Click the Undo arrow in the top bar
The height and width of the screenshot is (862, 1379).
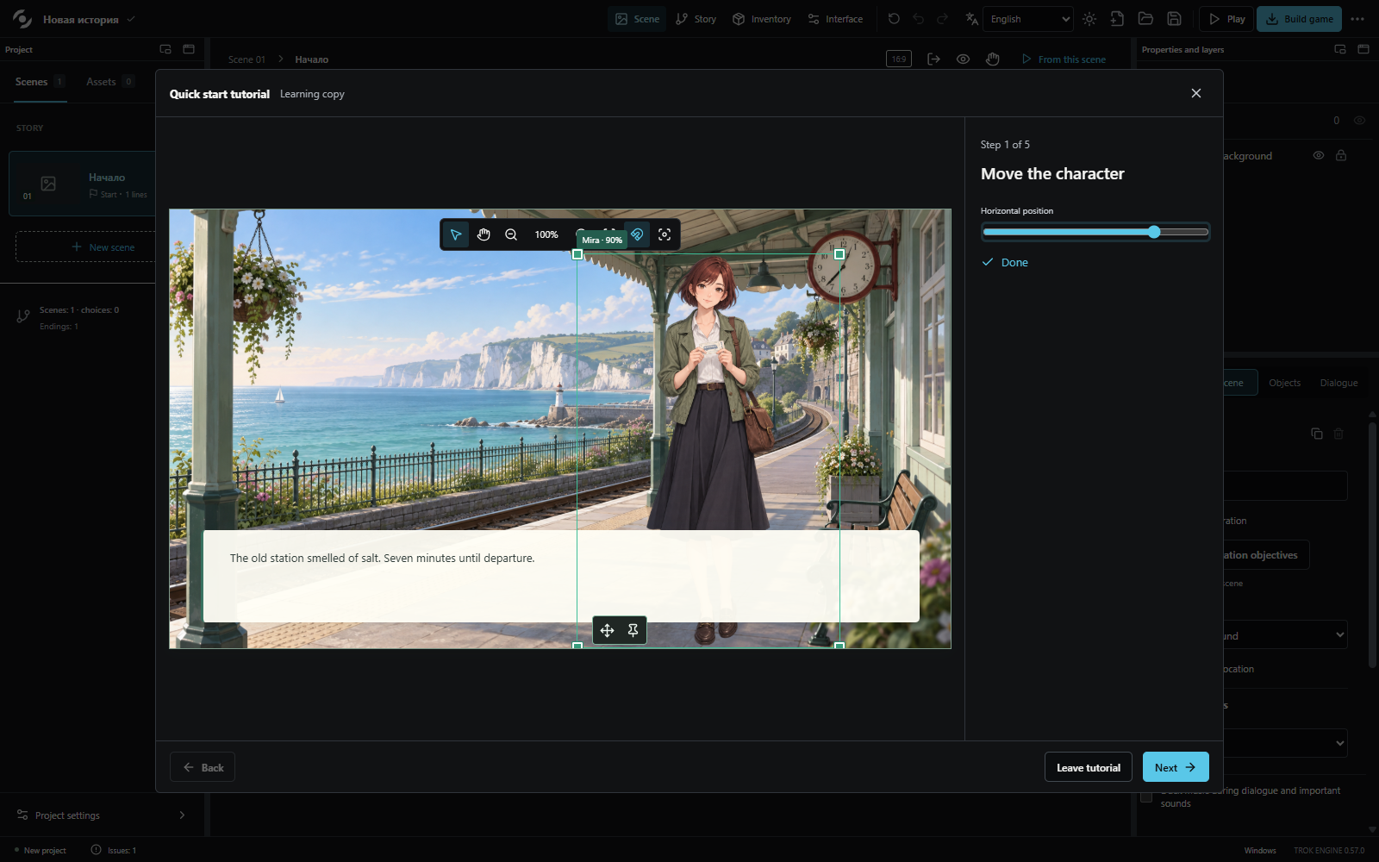click(x=919, y=19)
